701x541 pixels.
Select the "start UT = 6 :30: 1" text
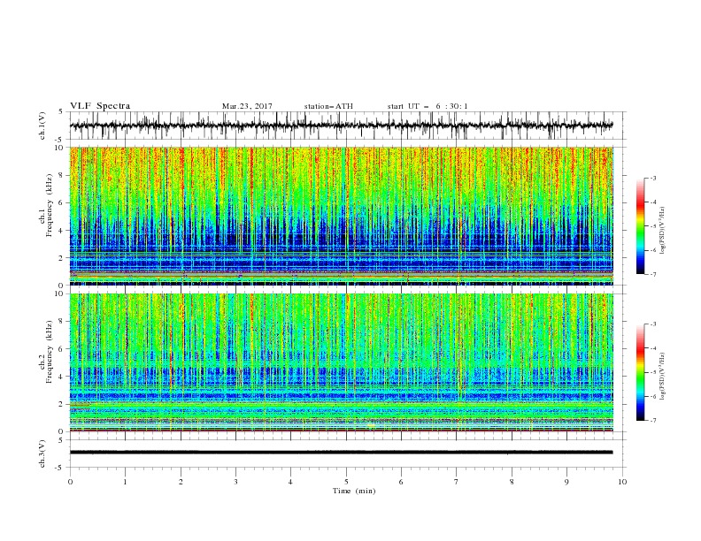428,106
